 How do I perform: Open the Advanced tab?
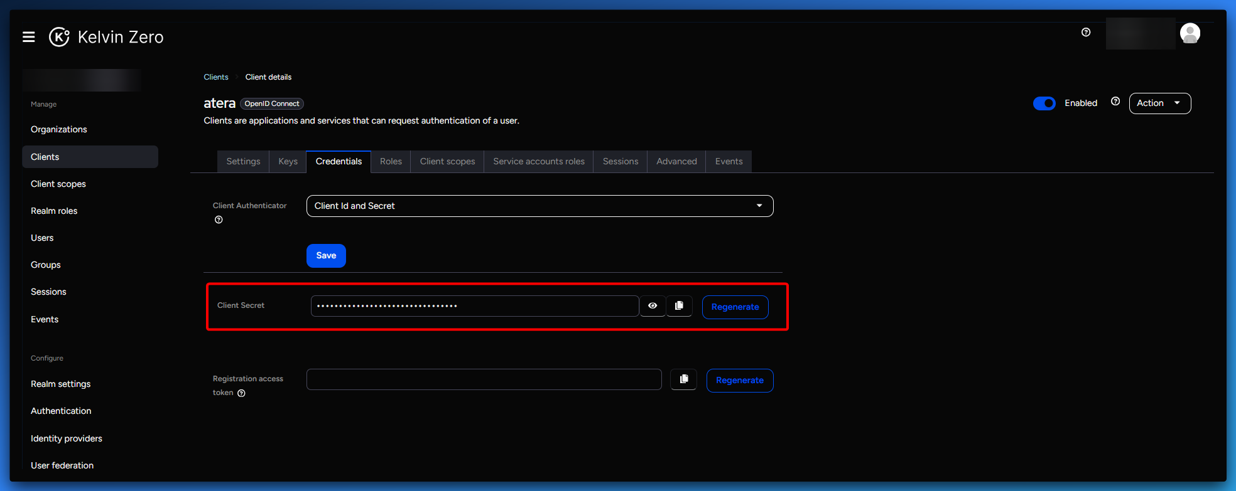point(676,162)
